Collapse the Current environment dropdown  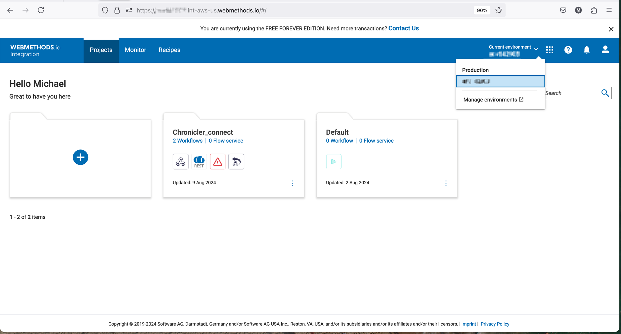pyautogui.click(x=536, y=49)
